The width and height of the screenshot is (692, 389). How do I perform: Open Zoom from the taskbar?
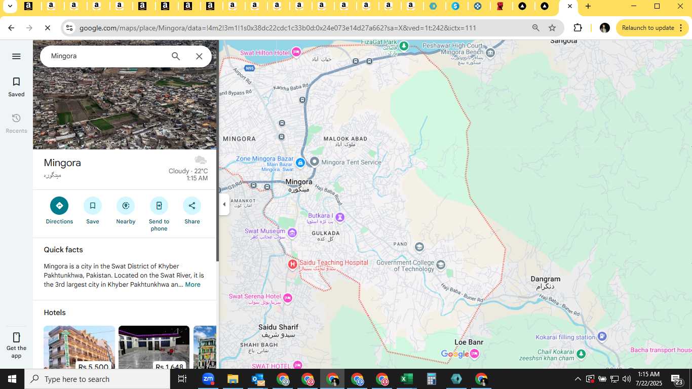[208, 379]
